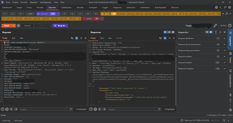Image resolution: width=233 pixels, height=123 pixels.
Task: Open the Event log
Action: (x=6, y=121)
